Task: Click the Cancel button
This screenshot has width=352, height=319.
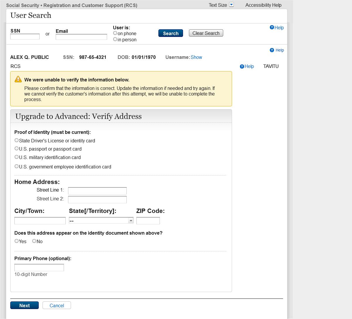Action: point(57,306)
